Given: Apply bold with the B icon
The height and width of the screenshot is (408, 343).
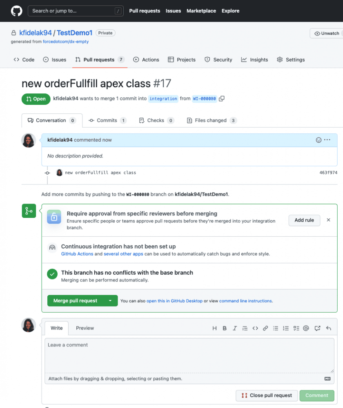Looking at the screenshot, I should click(x=225, y=328).
